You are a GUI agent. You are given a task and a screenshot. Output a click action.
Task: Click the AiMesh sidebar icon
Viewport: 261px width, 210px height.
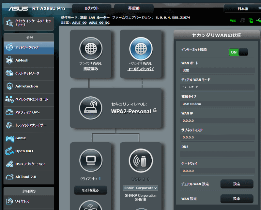(x=9, y=60)
